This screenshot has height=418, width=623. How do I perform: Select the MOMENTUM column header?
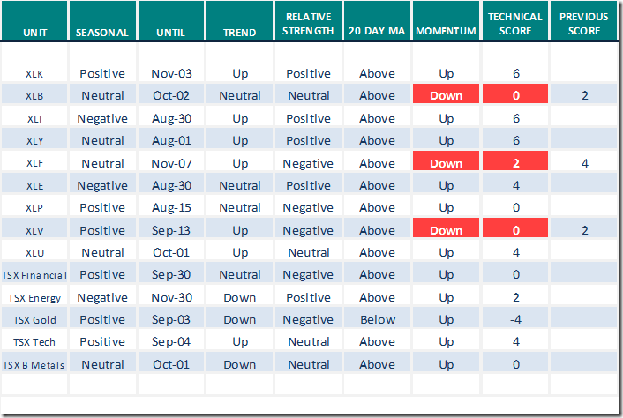pos(446,33)
